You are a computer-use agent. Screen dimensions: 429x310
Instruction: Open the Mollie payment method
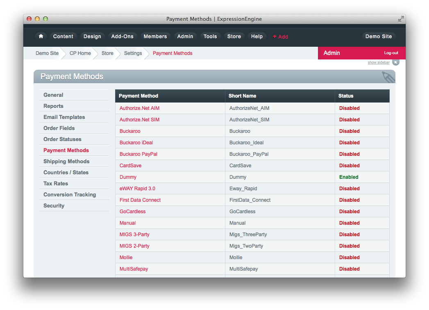coord(126,258)
